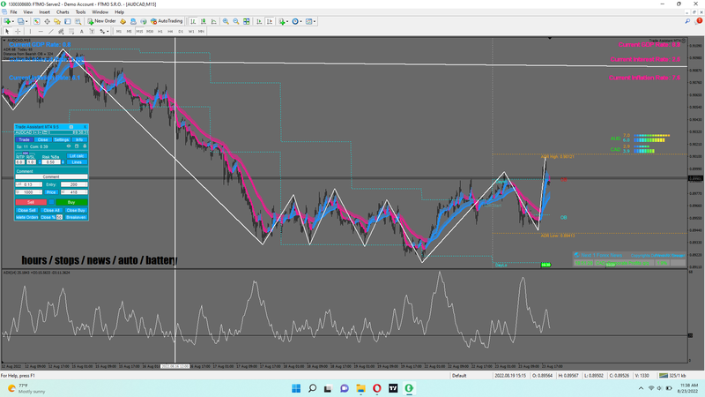Open the Charts menu
The height and width of the screenshot is (397, 705).
(x=63, y=11)
